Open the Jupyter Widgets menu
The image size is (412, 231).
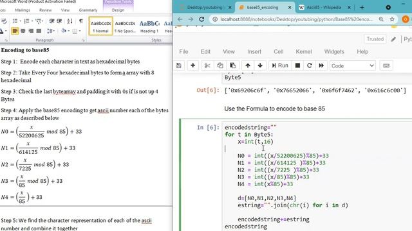pos(334,51)
